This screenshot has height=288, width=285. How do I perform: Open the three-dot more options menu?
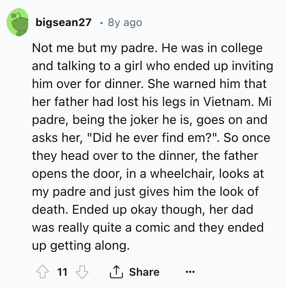point(190,272)
